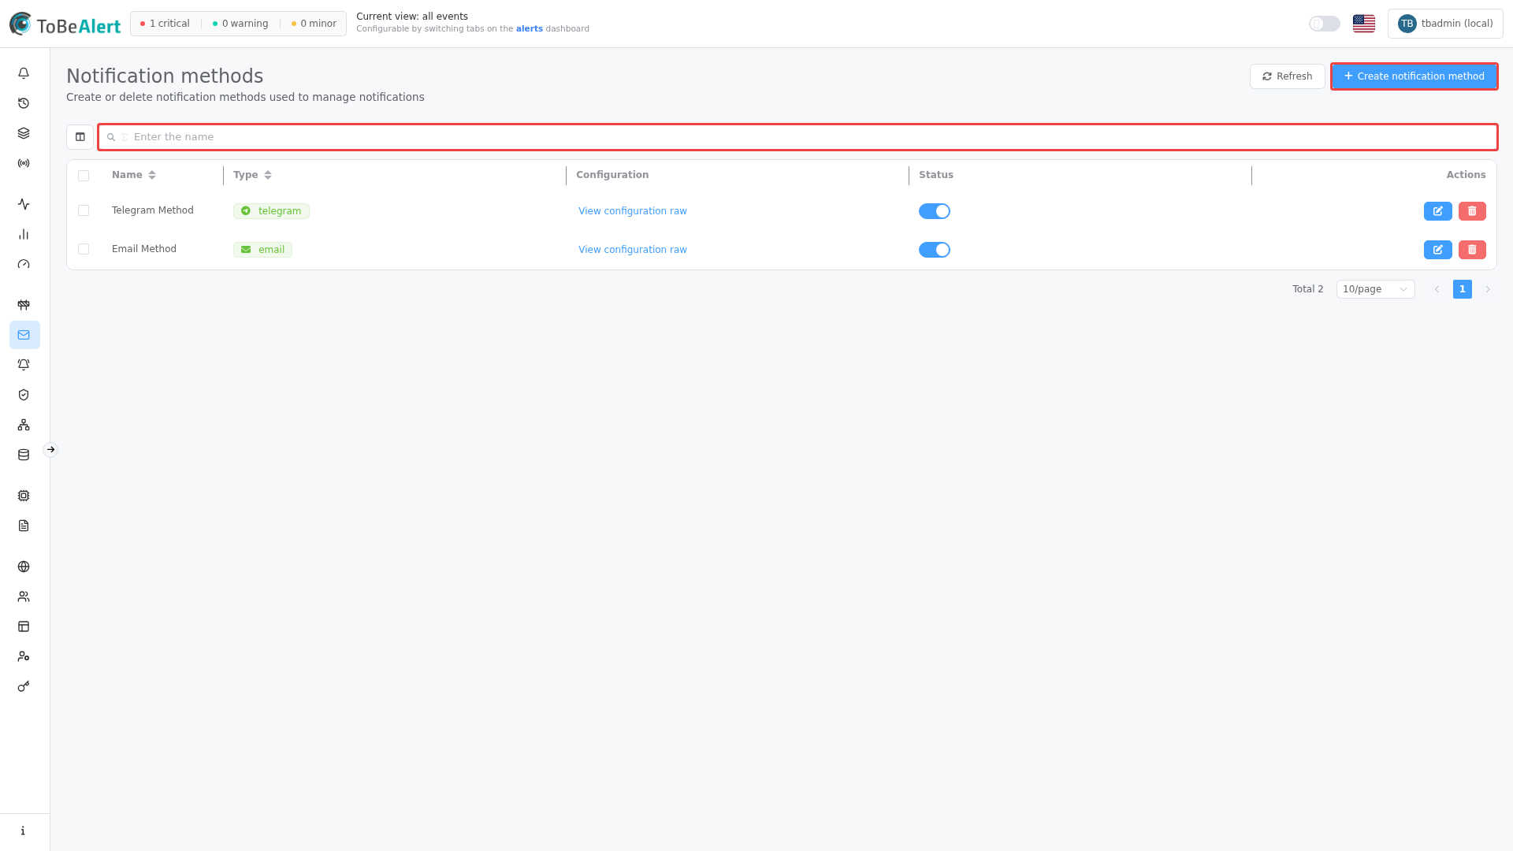1513x851 pixels.
Task: Tick the Telegram Method checkbox
Action: point(84,210)
